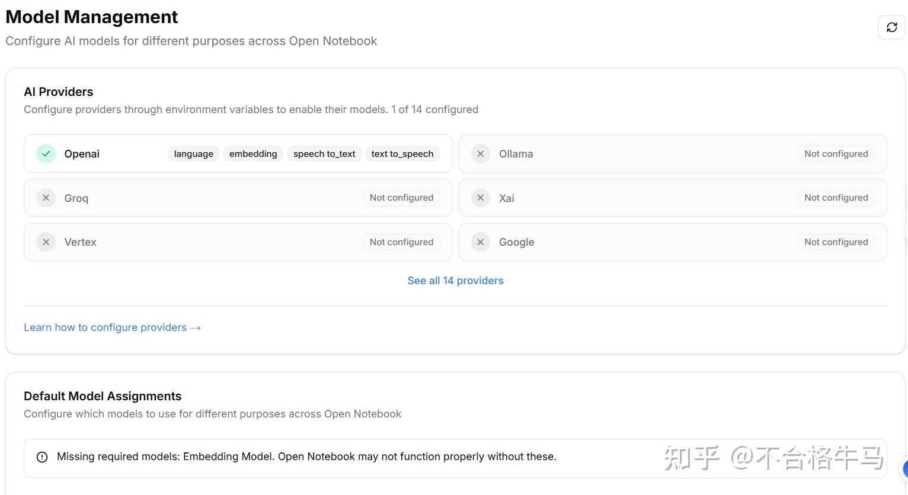Click the Openai embedding tag
The image size is (908, 495).
point(253,154)
